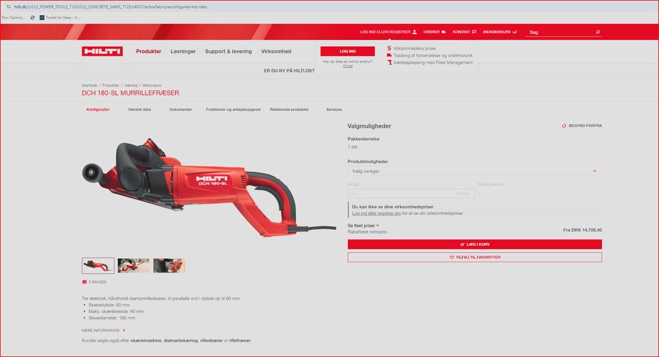Click Log ind eller registrer dig link
The image size is (659, 357).
(376, 214)
